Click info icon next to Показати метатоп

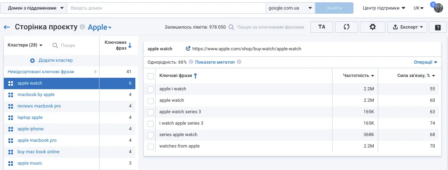[239, 62]
